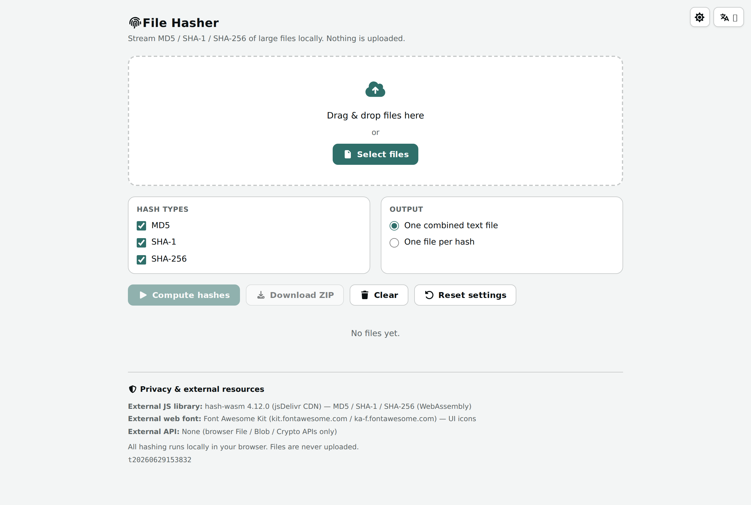Toggle the SHA-256 checkbox

141,260
